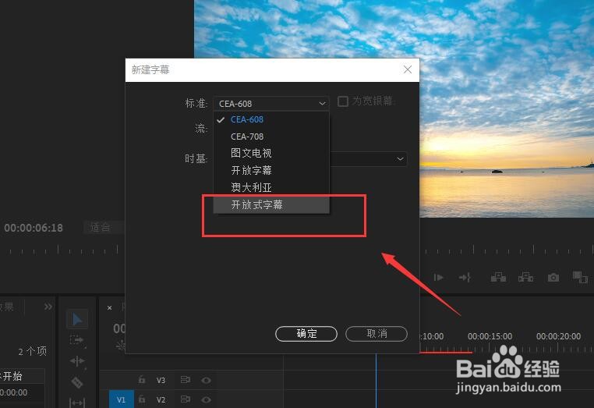Screen dimensions: 594x408
Task: Close the 新建字幕 dialog
Action: point(408,69)
